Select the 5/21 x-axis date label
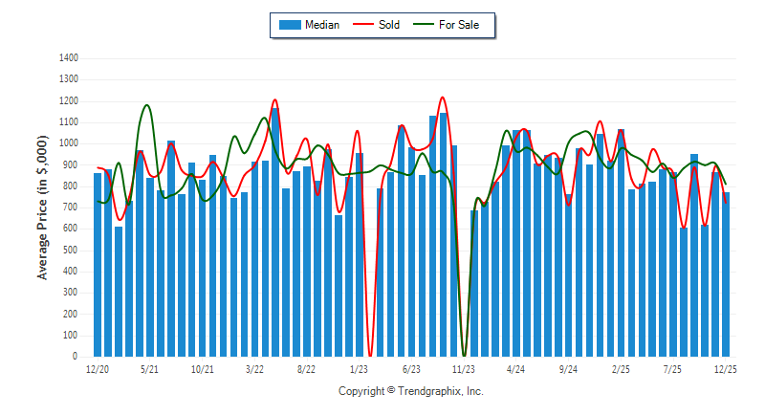The height and width of the screenshot is (415, 765). 149,368
